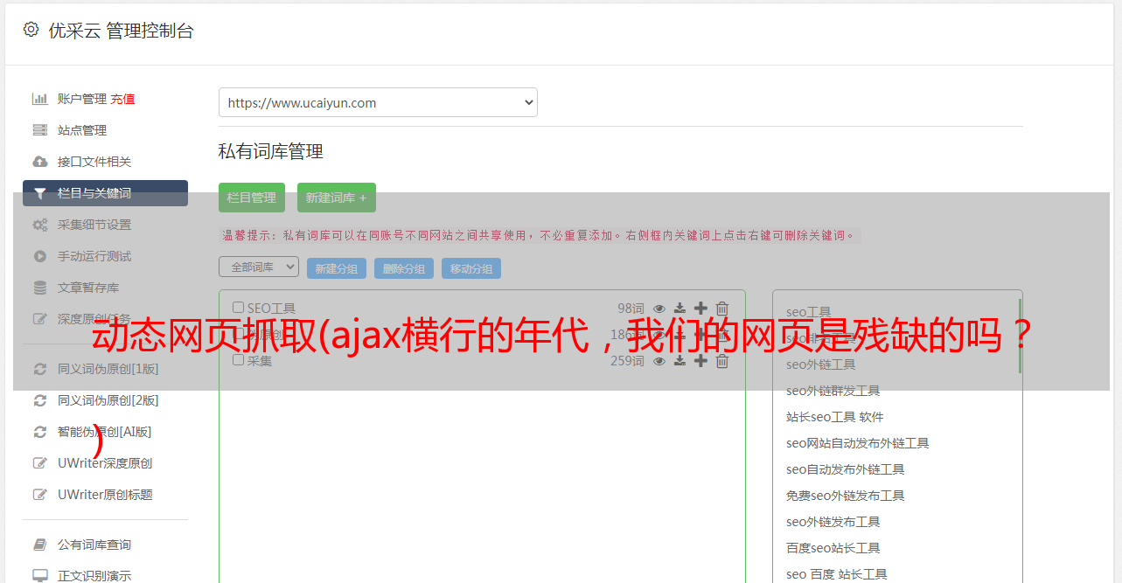Click the server icon next to 站点管理
The width and height of the screenshot is (1122, 583).
click(x=39, y=130)
